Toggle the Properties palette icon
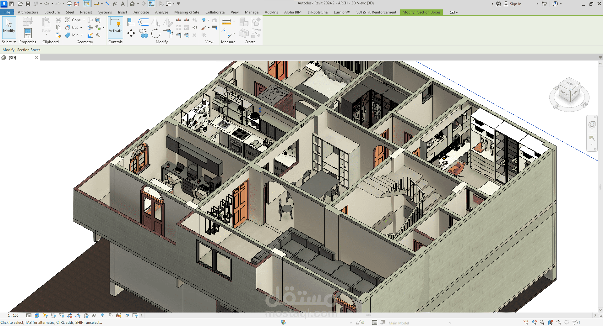The height and width of the screenshot is (326, 603). click(28, 33)
